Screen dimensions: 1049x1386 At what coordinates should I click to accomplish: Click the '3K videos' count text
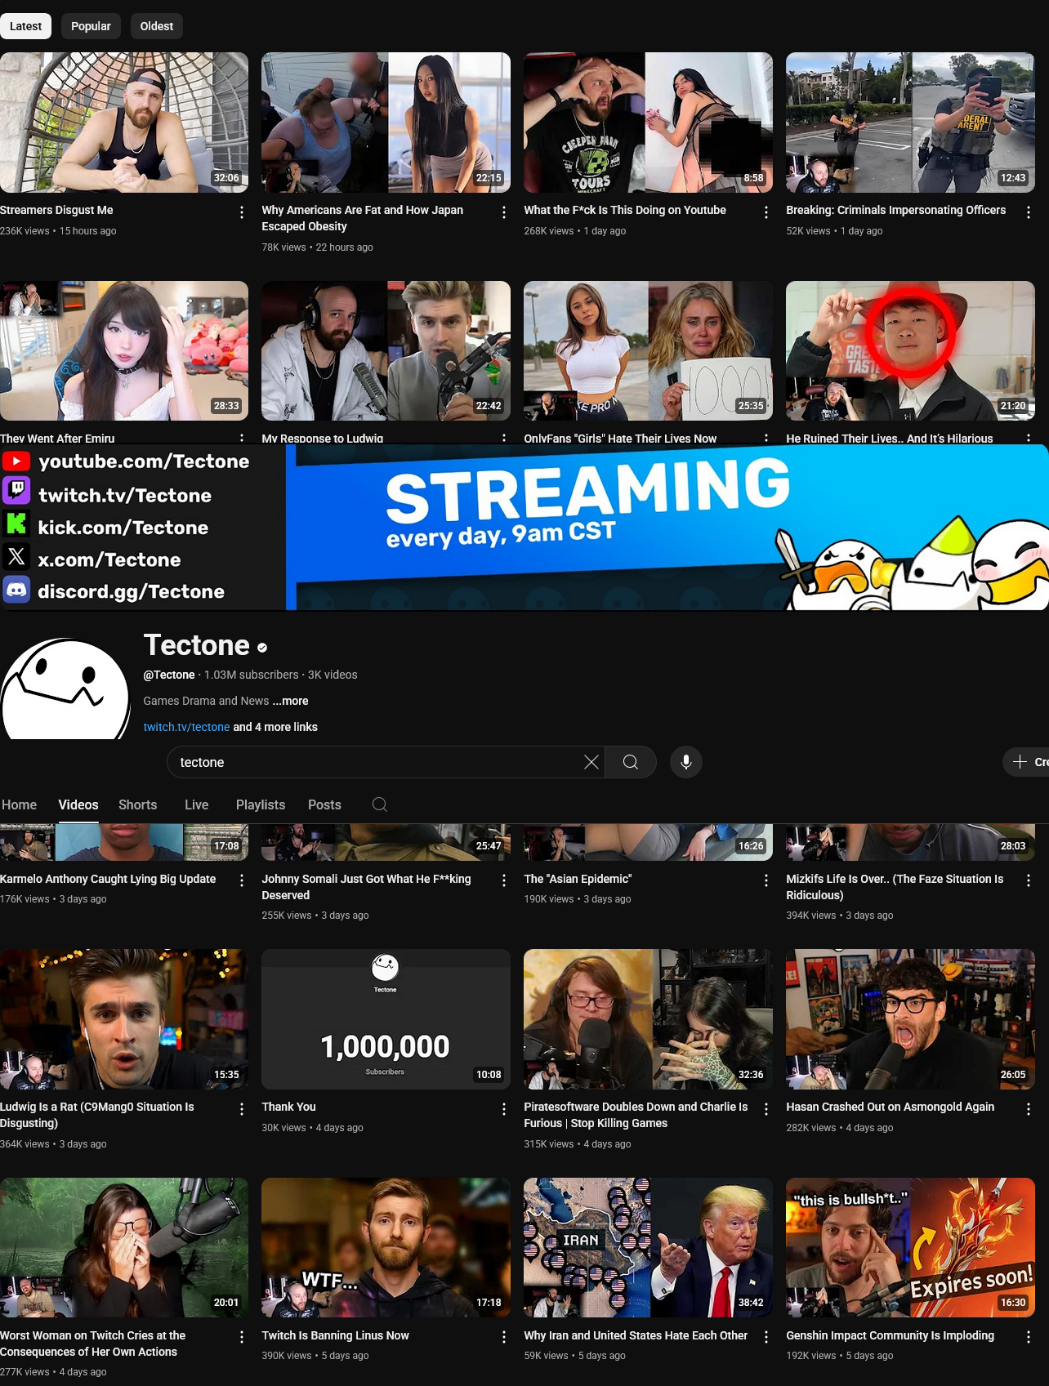[x=333, y=675]
